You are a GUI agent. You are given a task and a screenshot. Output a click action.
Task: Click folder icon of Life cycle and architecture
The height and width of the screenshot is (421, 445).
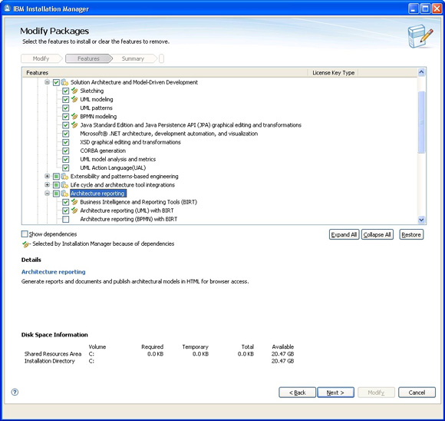coord(65,185)
